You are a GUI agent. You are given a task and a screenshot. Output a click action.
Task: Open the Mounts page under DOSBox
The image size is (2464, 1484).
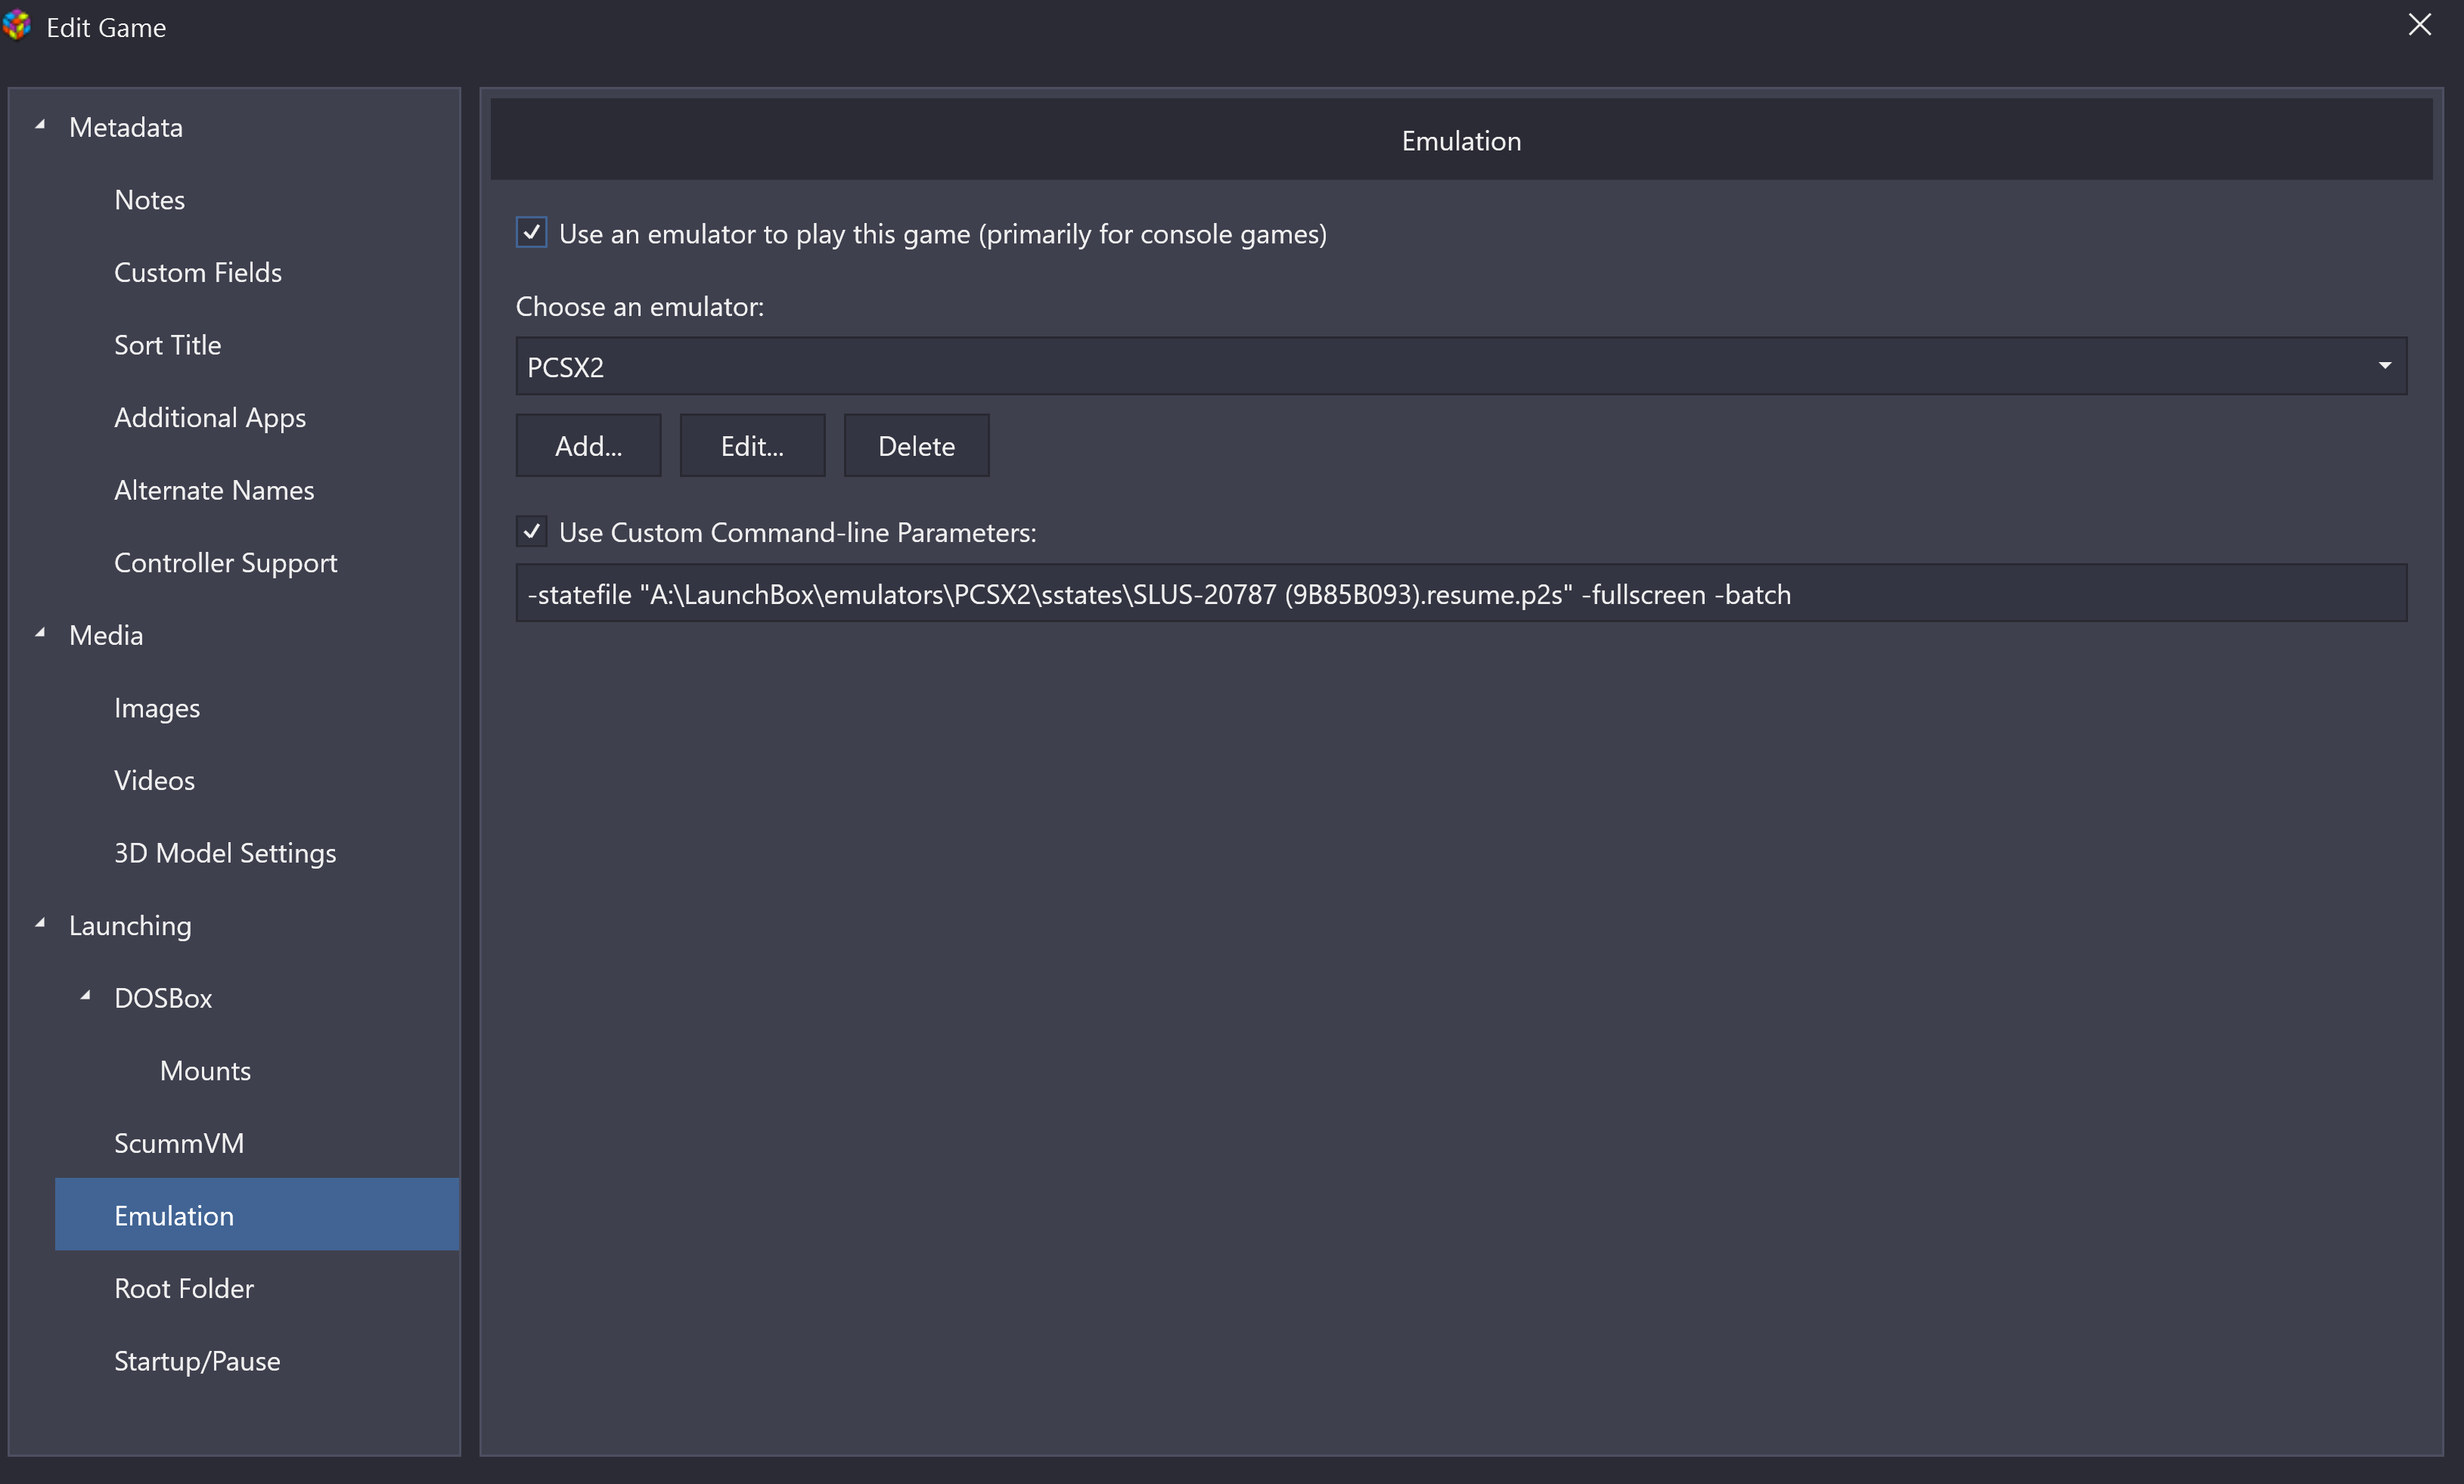tap(205, 1071)
